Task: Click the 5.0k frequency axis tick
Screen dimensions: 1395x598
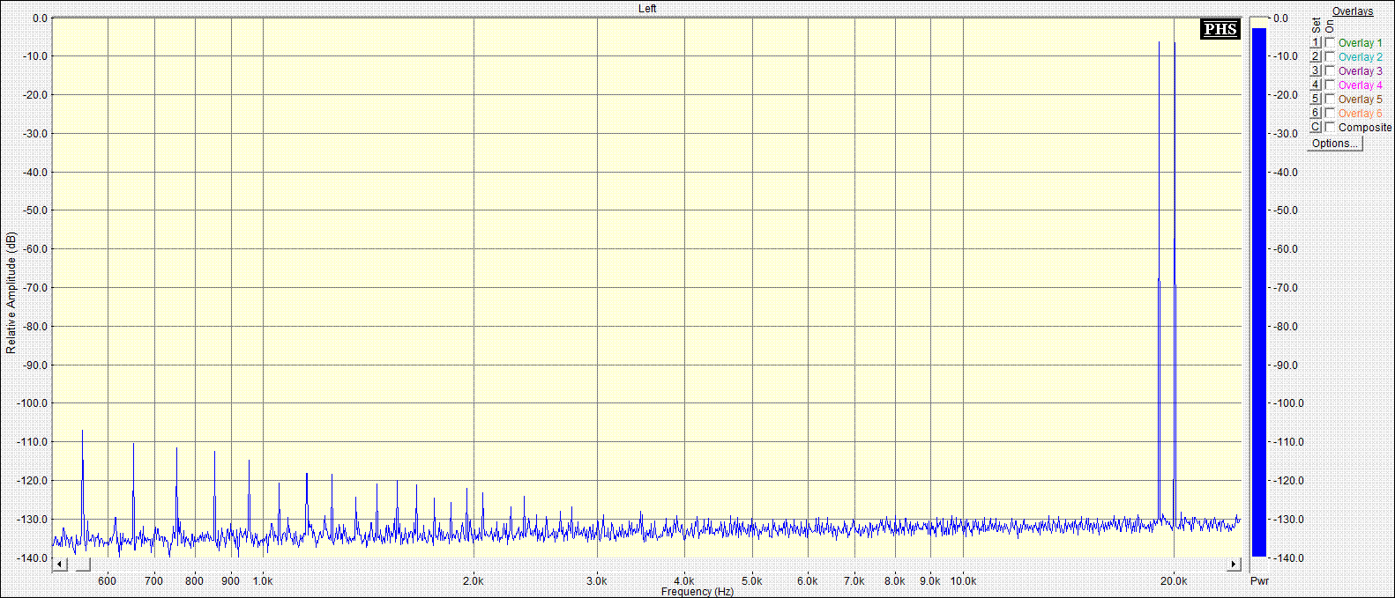Action: tap(752, 580)
